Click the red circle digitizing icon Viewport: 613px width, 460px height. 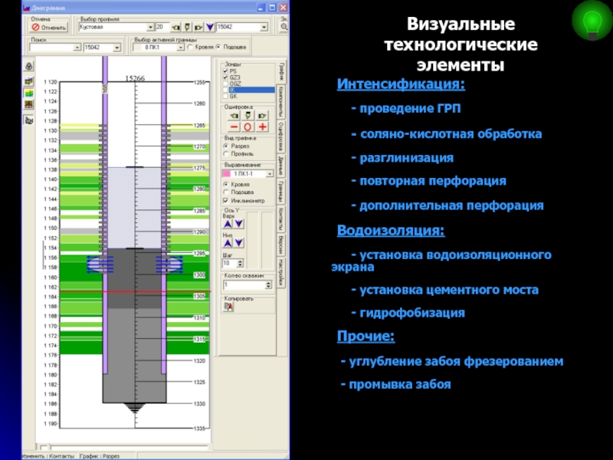click(x=247, y=126)
